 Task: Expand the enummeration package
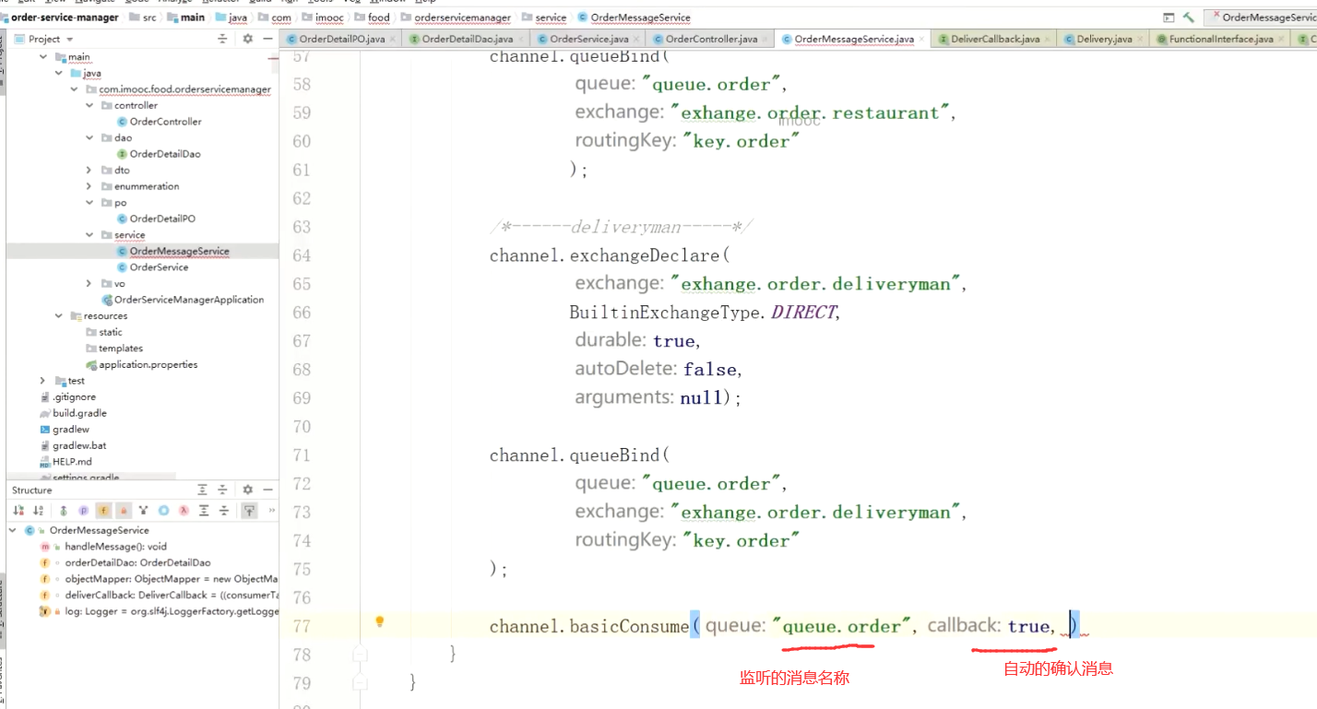89,186
